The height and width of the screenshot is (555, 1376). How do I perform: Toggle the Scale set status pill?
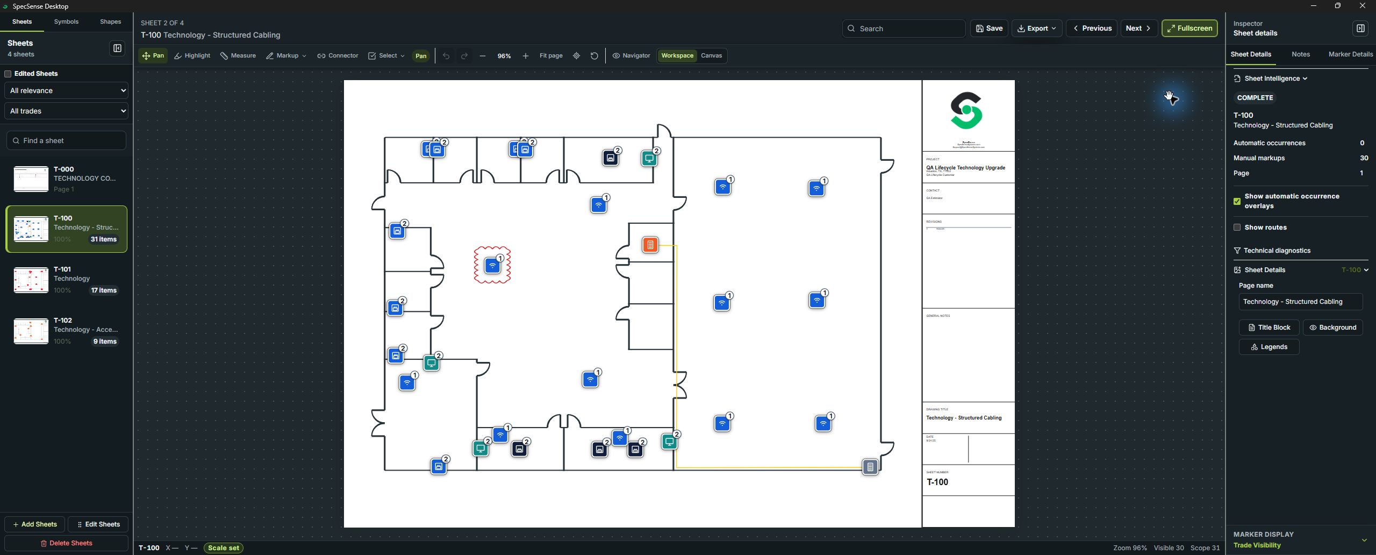click(x=224, y=548)
